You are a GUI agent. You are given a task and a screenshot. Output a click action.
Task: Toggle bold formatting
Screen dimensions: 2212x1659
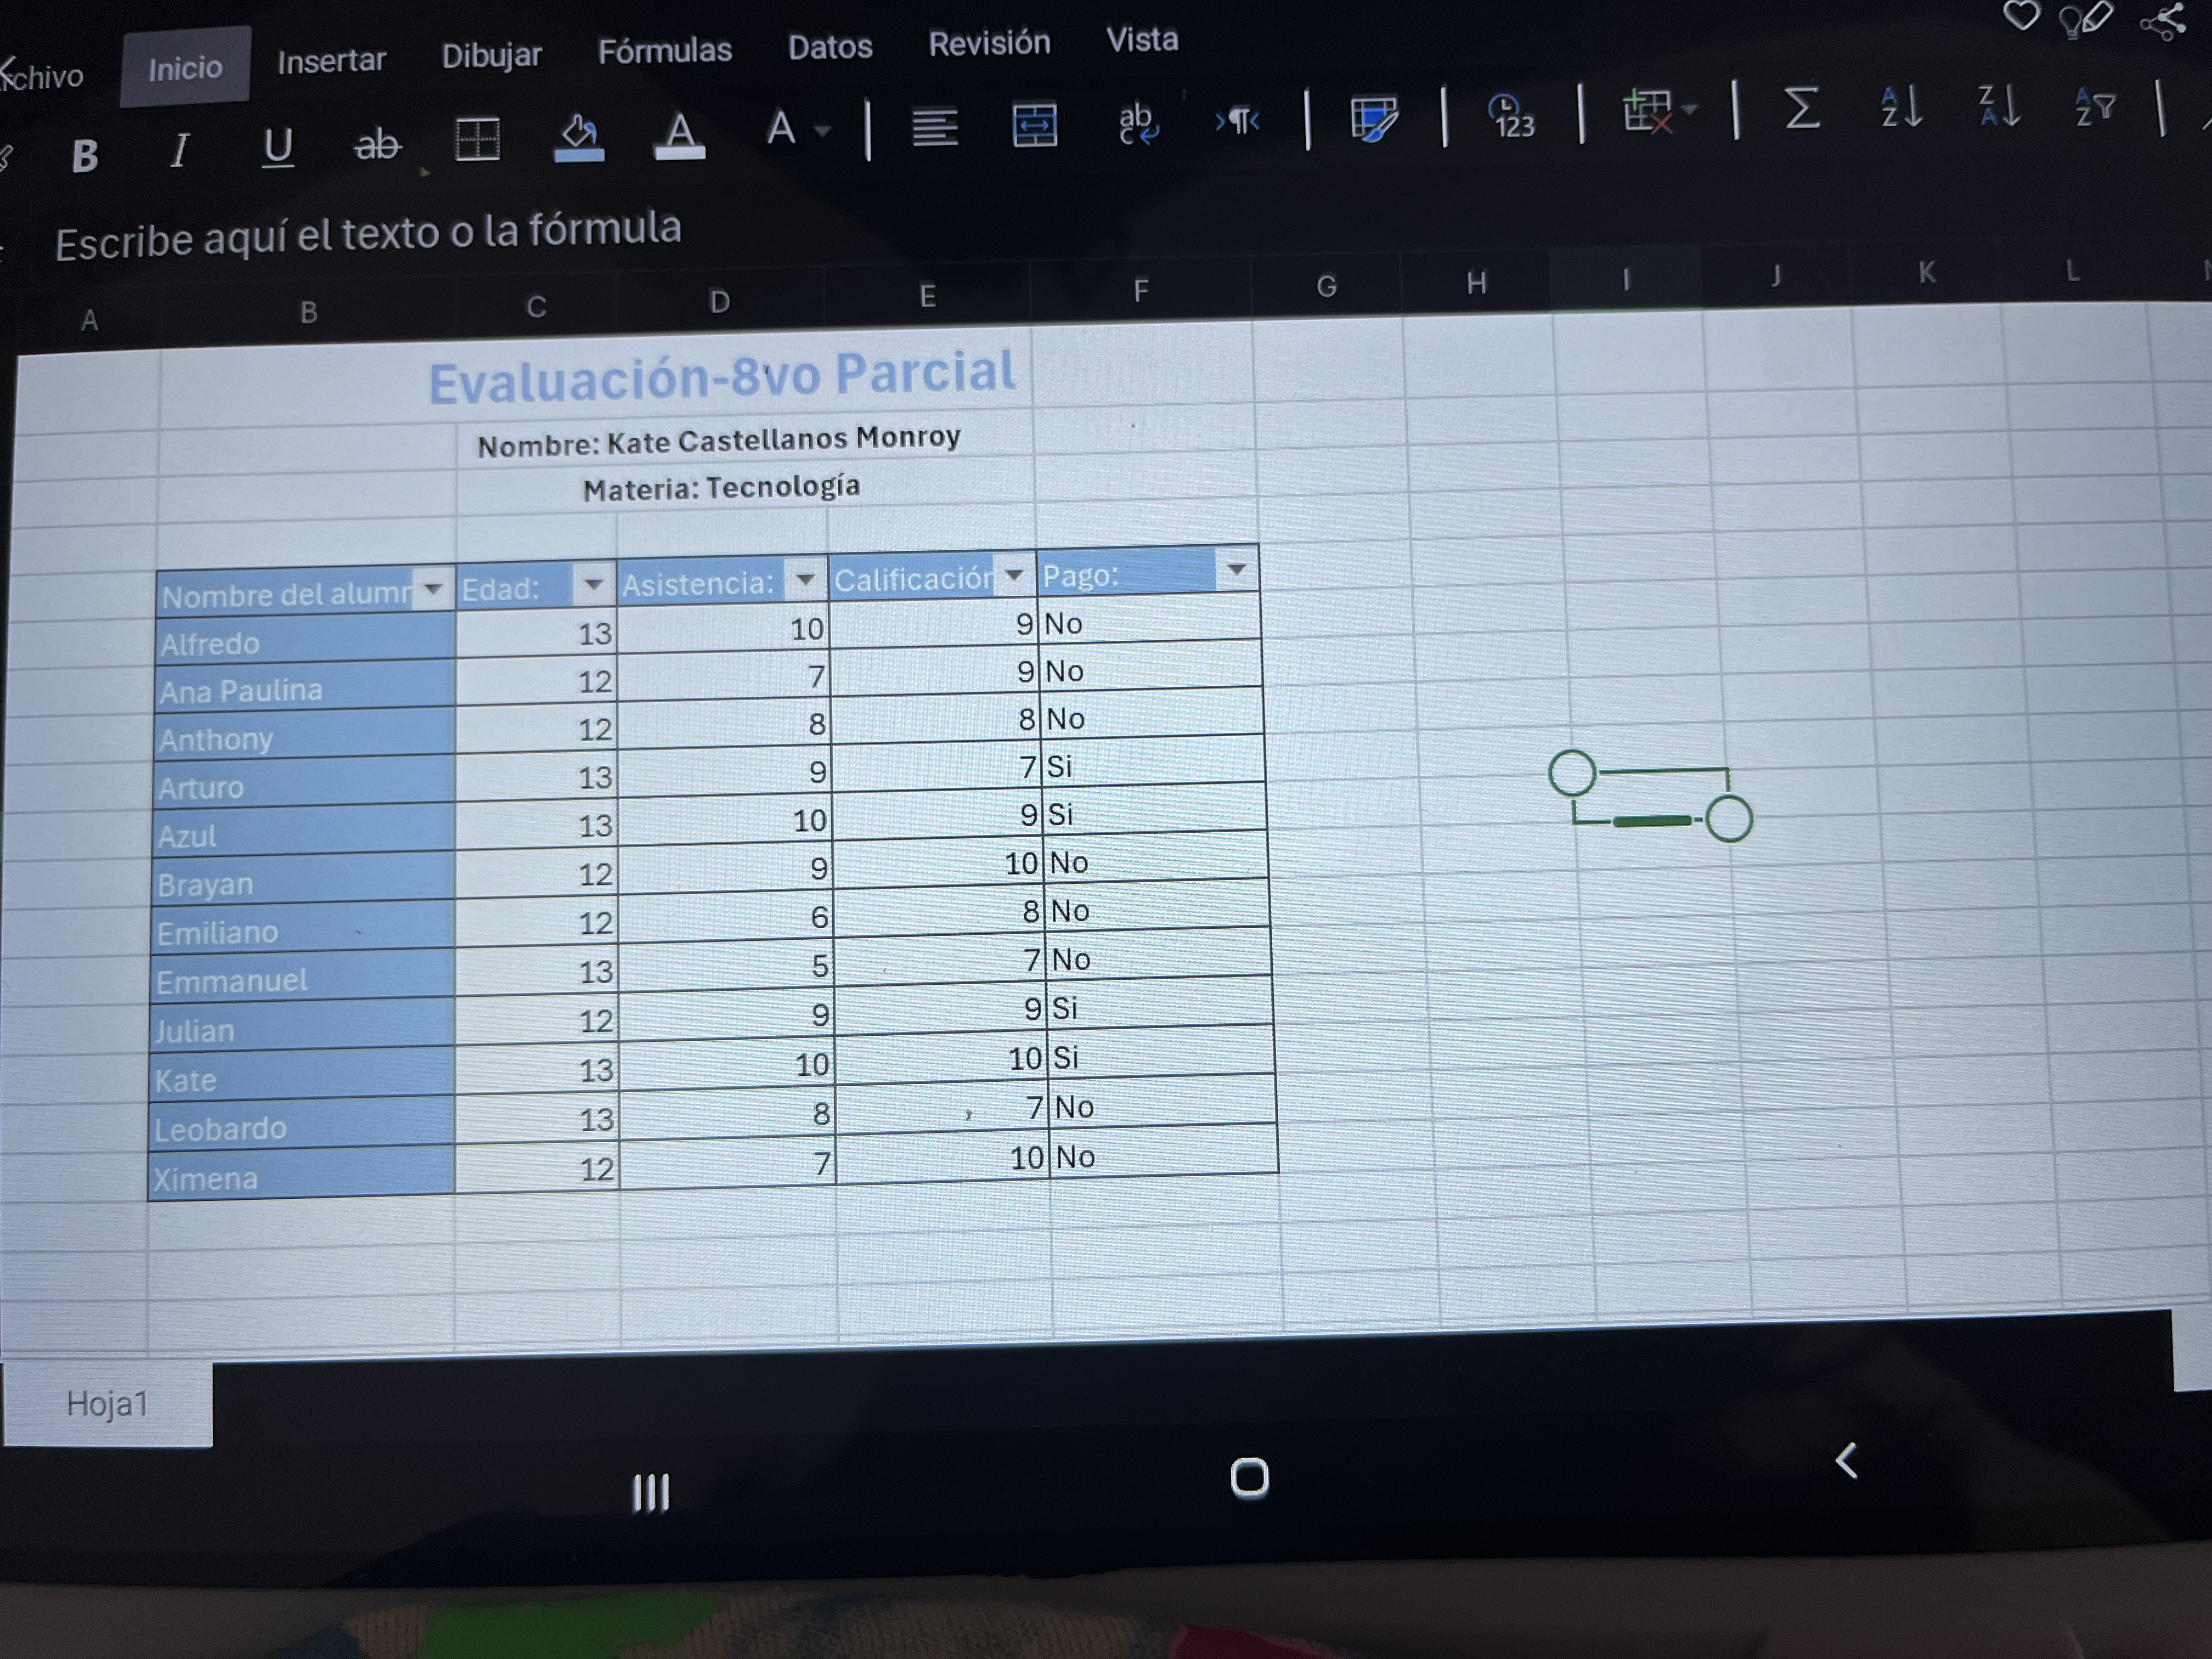(85, 155)
